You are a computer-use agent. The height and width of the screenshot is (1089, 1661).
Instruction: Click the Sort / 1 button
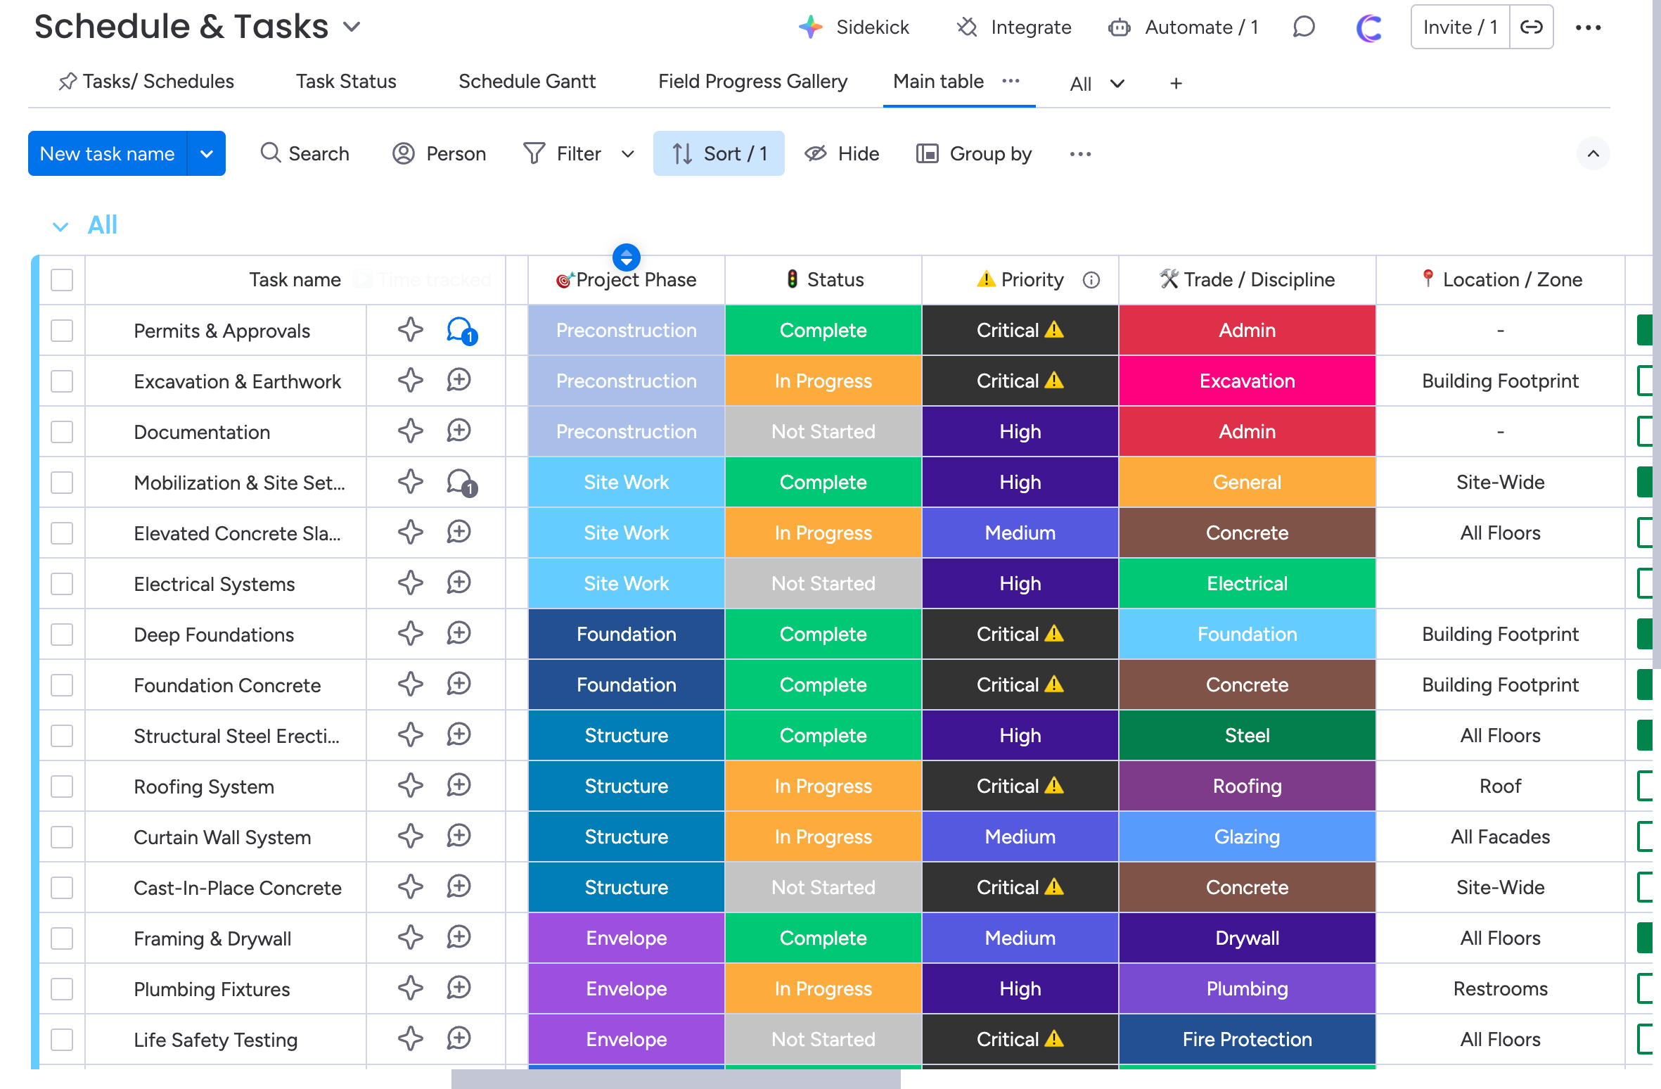point(718,154)
